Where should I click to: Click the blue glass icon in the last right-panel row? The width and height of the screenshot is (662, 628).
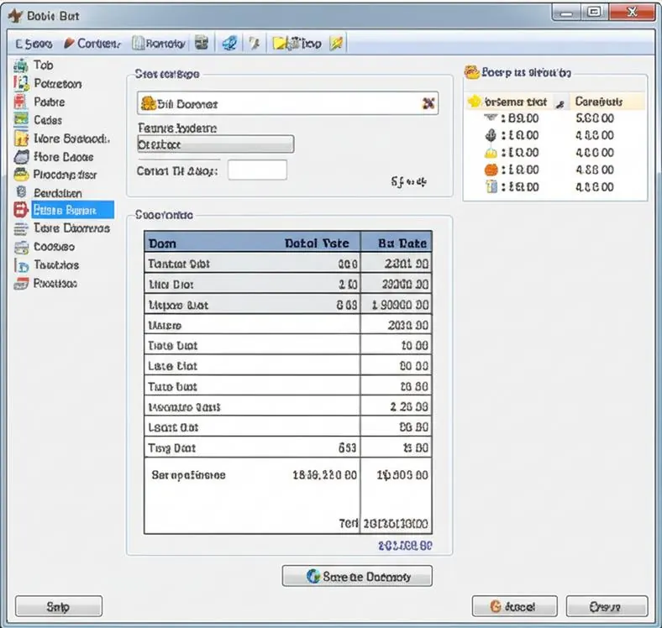coord(491,186)
